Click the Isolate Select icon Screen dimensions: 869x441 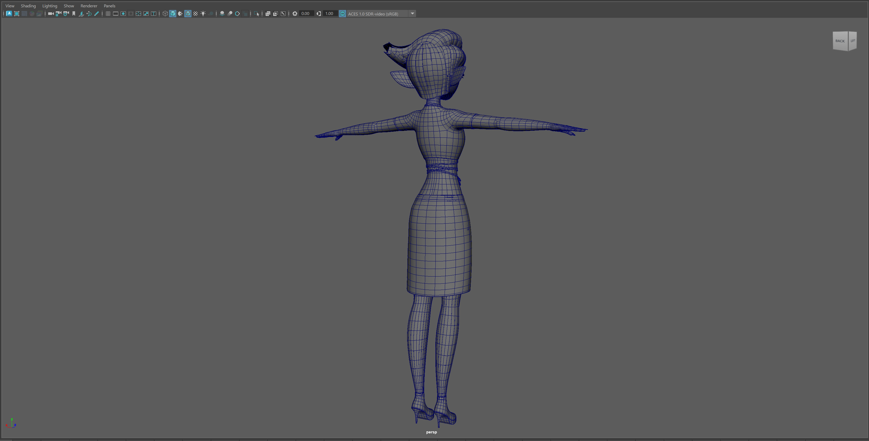coord(257,14)
